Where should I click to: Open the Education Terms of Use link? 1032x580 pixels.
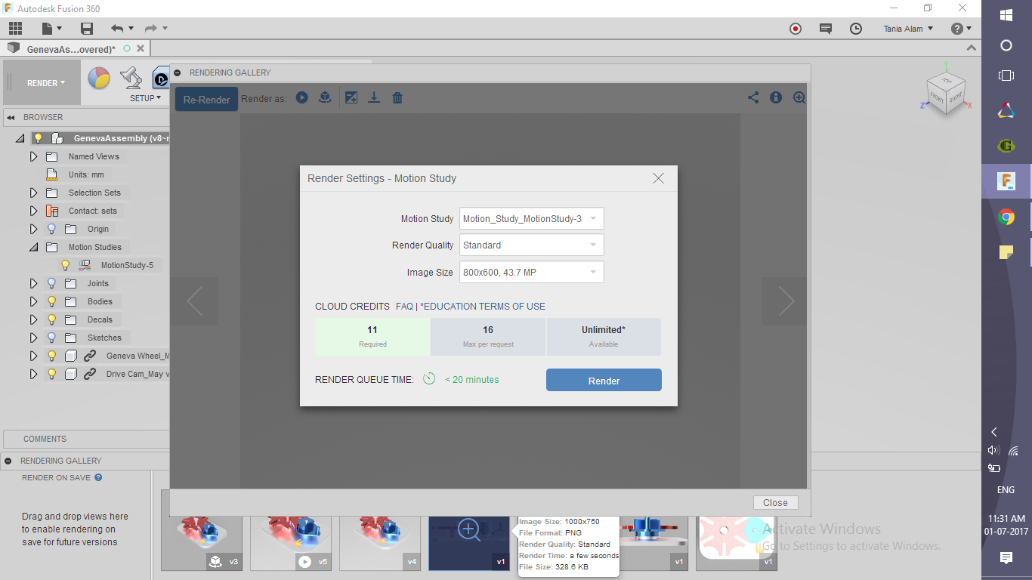point(483,307)
